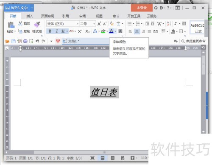Viewport: 212px width, 165px height.
Task: Apply paragraph shading fill color
Action: click(x=173, y=31)
